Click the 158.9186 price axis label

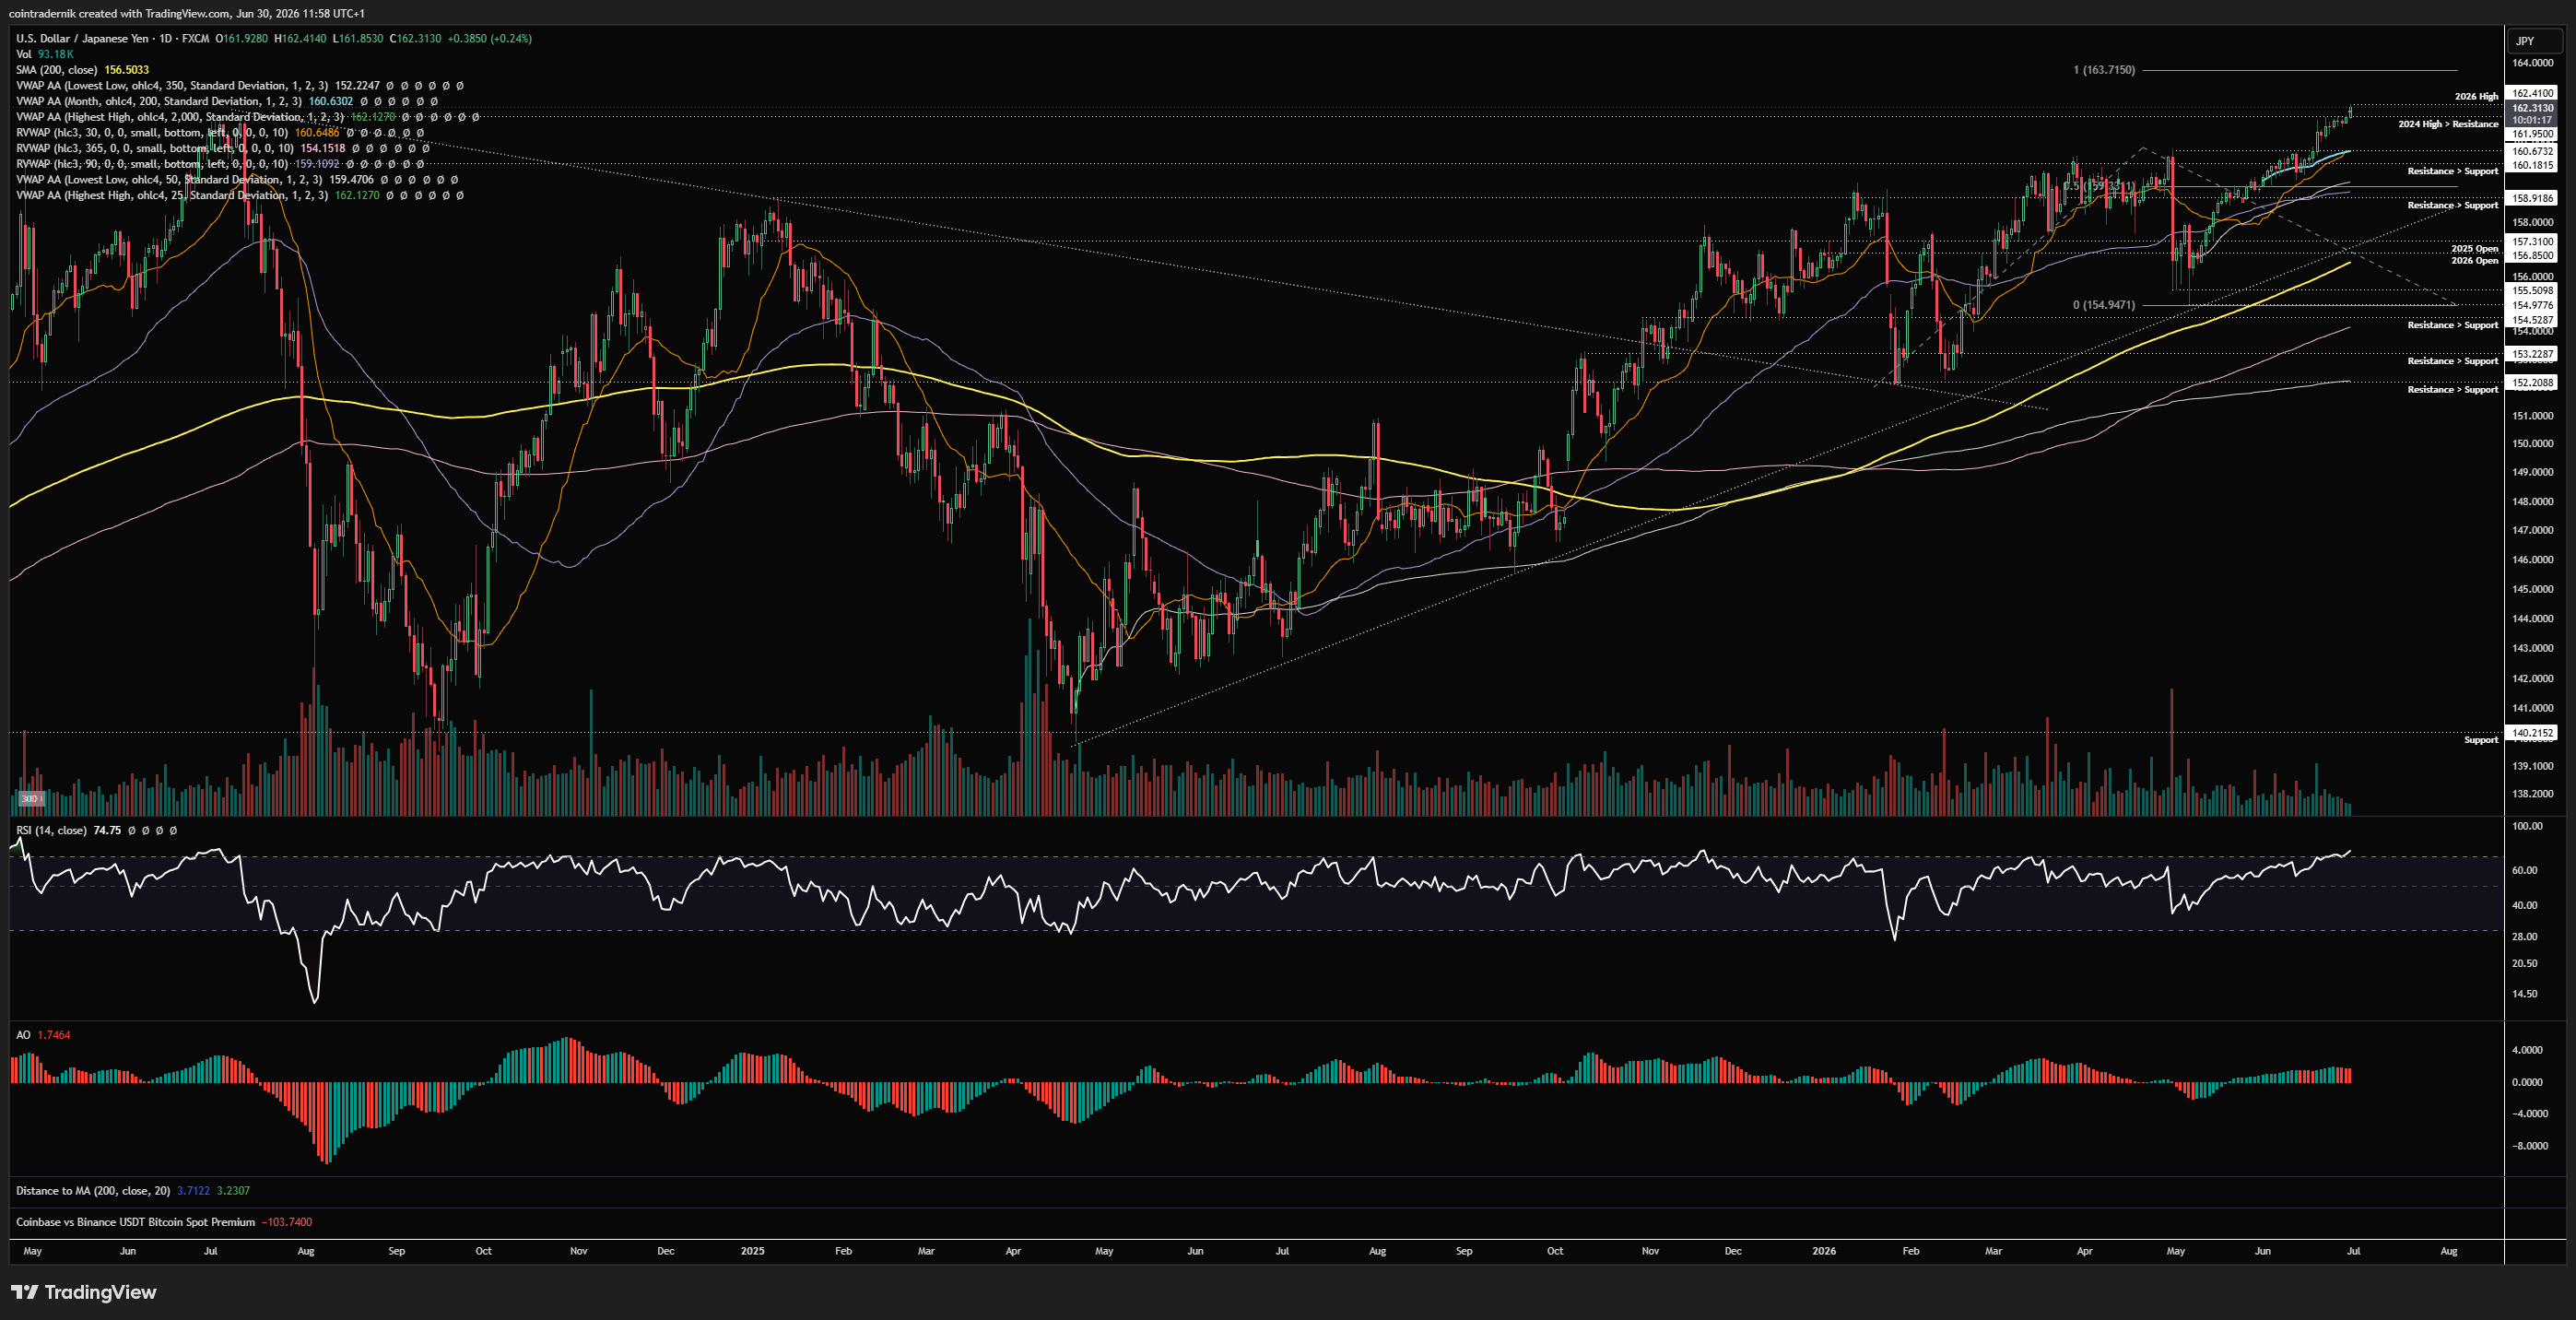[2533, 198]
